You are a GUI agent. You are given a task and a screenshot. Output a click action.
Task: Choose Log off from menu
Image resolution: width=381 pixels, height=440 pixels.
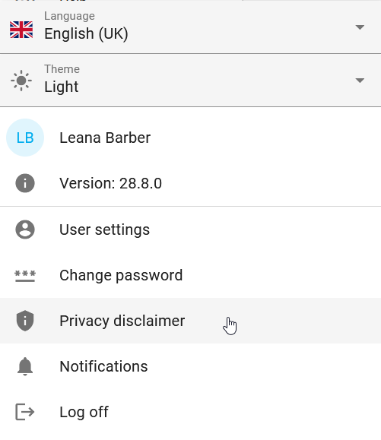(190, 412)
